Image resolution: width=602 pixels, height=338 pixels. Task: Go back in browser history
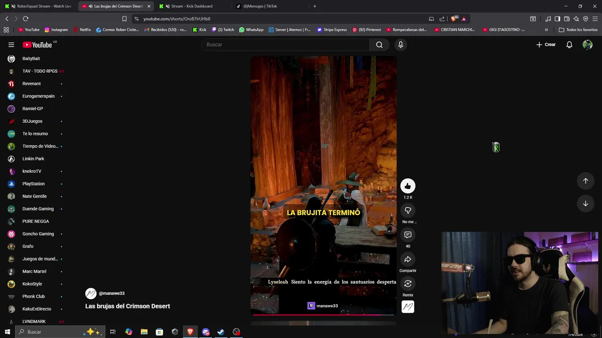pyautogui.click(x=7, y=19)
